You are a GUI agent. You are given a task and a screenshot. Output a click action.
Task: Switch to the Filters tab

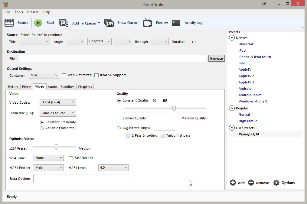coord(27,87)
